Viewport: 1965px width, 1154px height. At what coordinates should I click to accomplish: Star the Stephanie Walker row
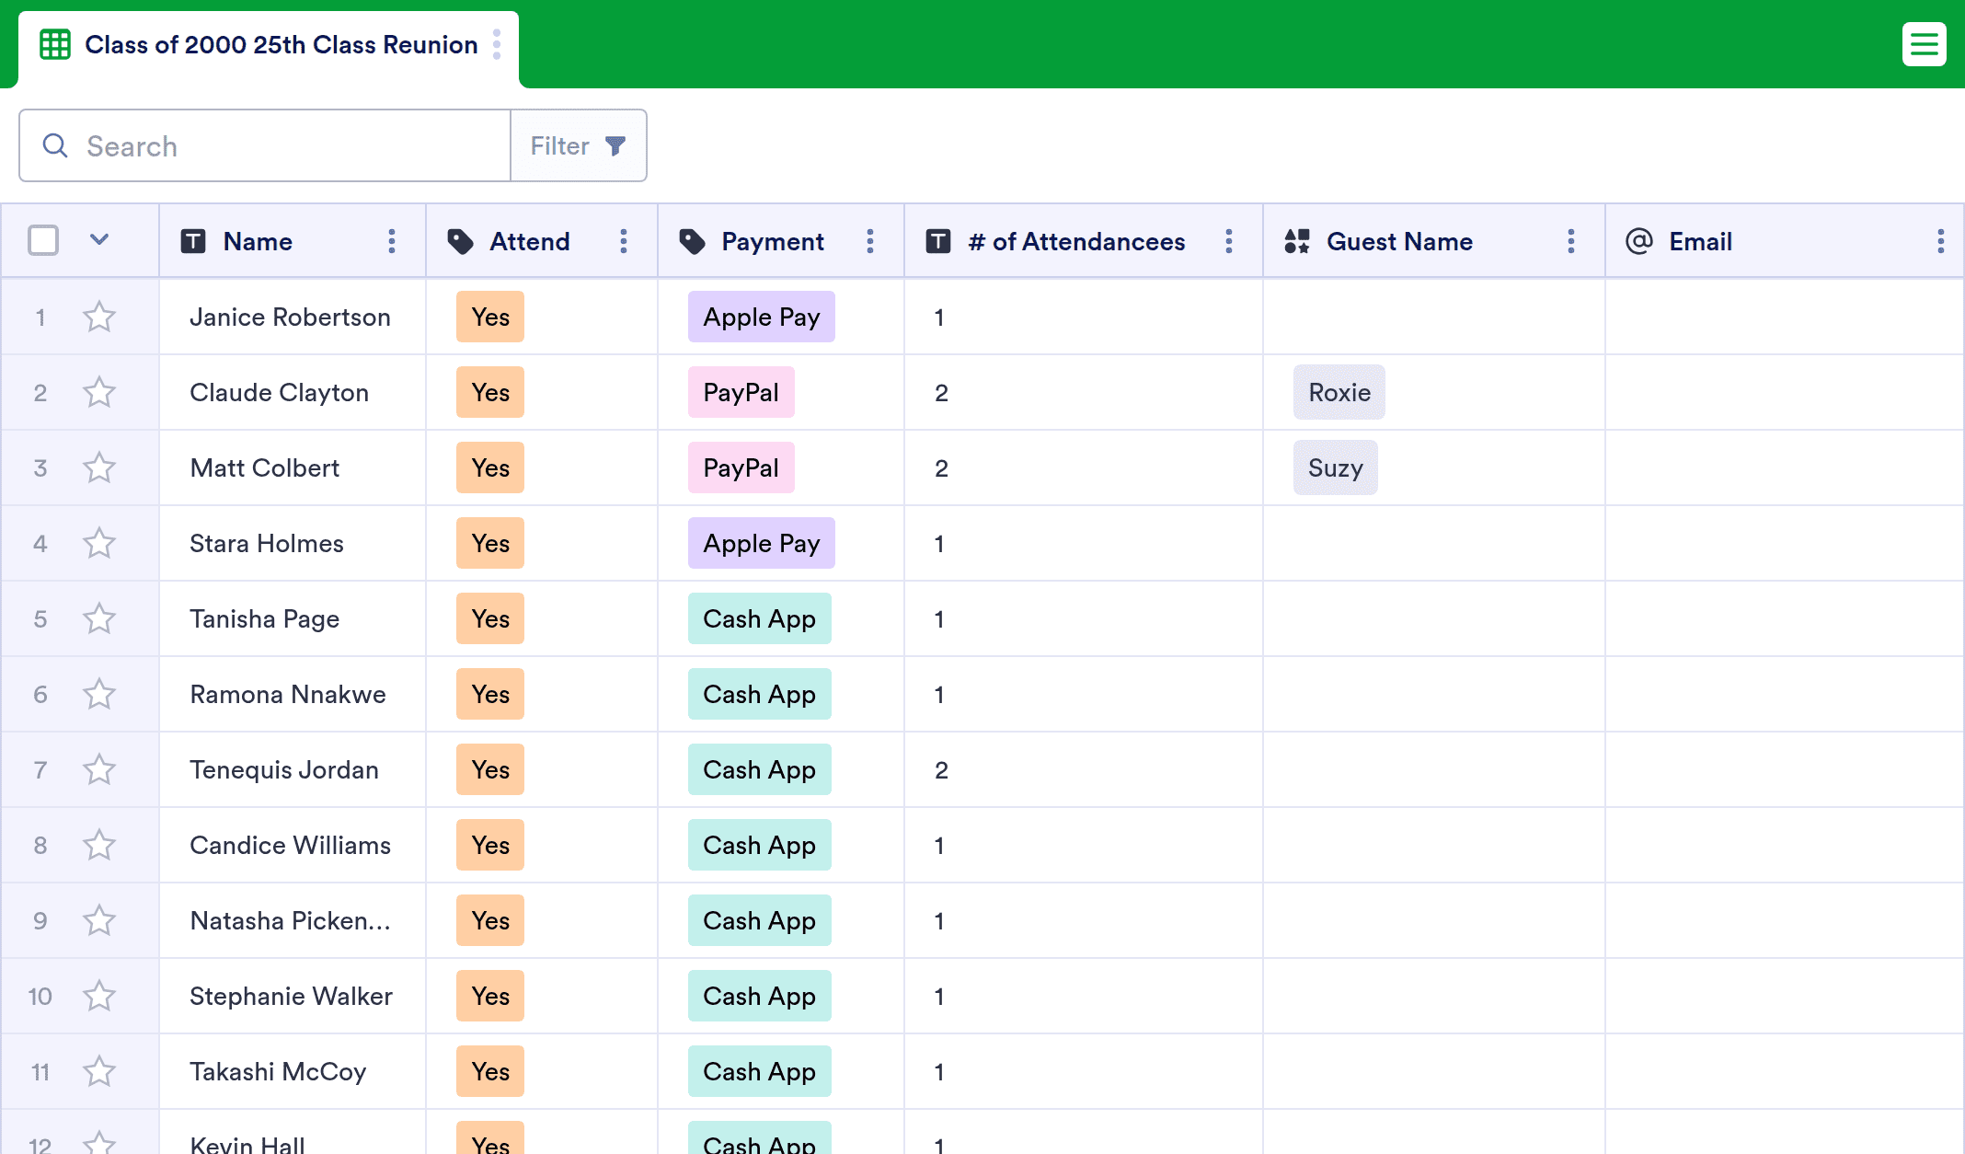pyautogui.click(x=99, y=996)
